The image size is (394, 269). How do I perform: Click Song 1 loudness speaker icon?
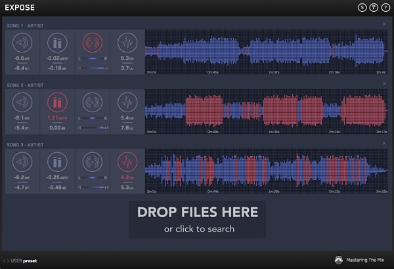(x=22, y=43)
